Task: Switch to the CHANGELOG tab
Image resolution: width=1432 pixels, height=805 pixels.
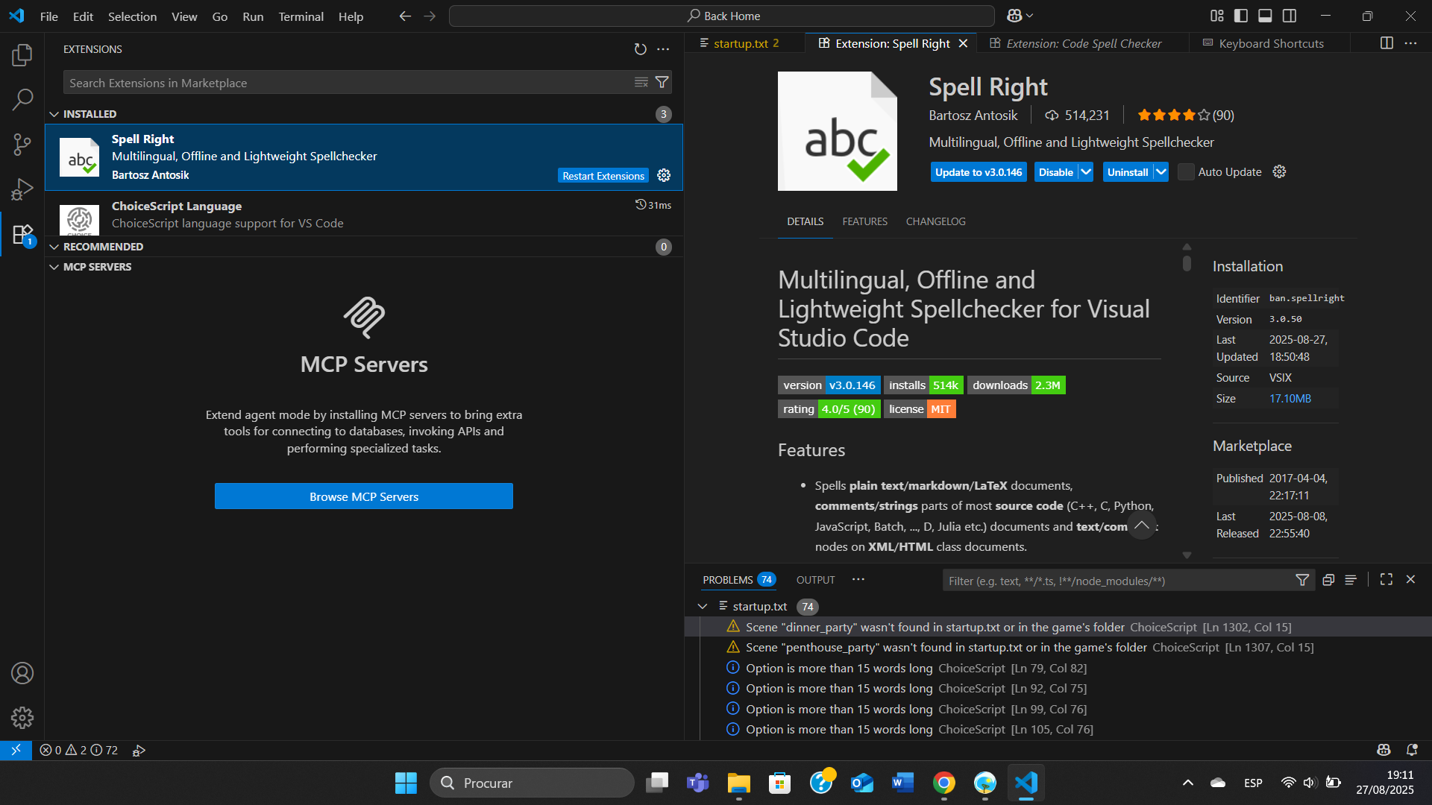Action: 935,221
